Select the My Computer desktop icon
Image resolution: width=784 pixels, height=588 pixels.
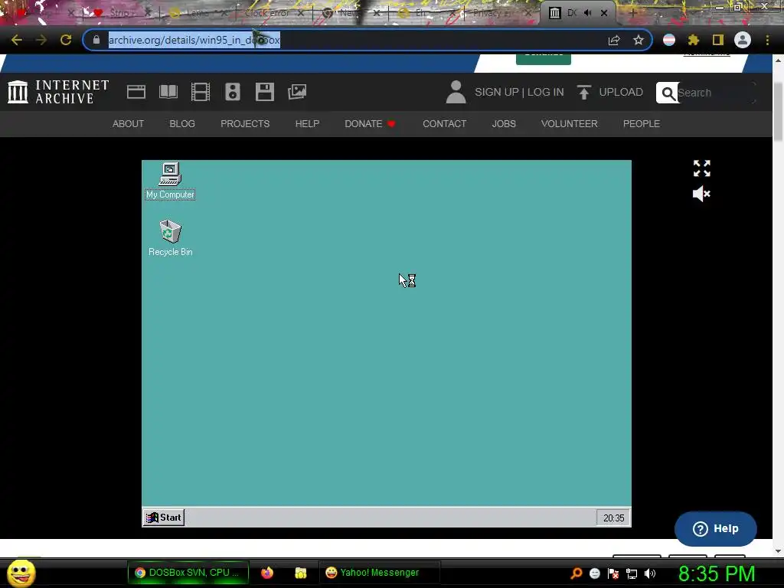[170, 181]
